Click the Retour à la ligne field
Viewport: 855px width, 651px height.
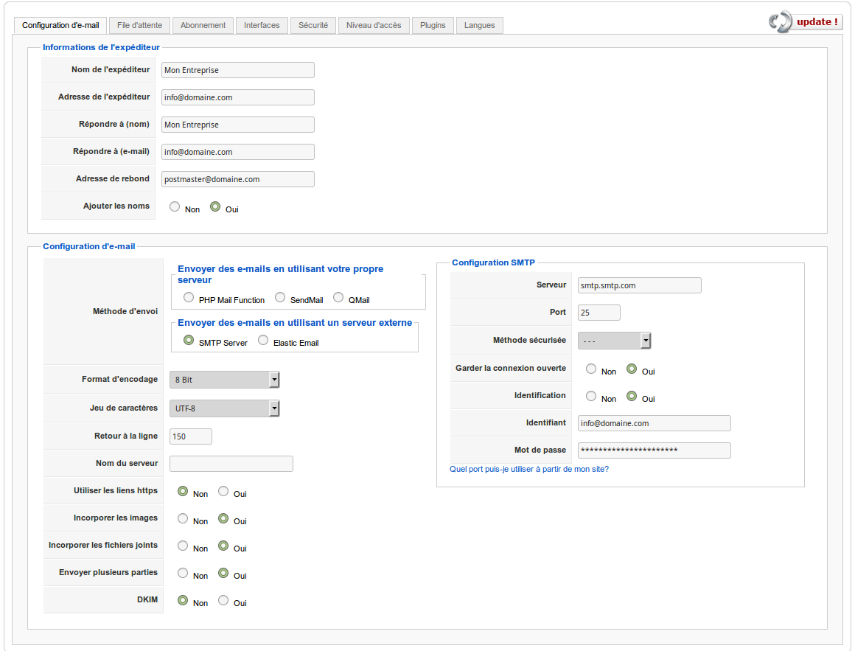191,436
